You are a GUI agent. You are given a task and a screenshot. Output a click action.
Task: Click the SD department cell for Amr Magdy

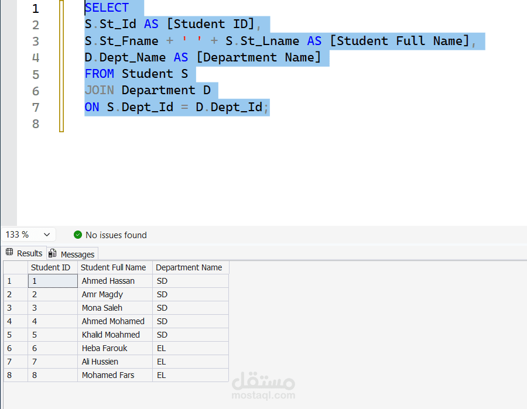pos(190,294)
